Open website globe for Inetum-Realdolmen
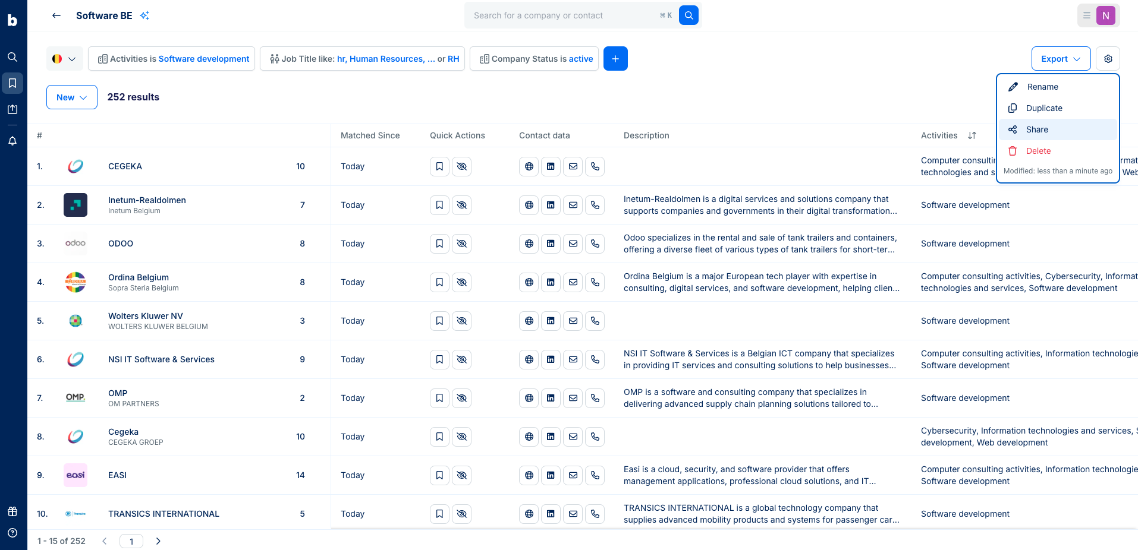Screen dimensions: 1138x550 click(x=529, y=205)
